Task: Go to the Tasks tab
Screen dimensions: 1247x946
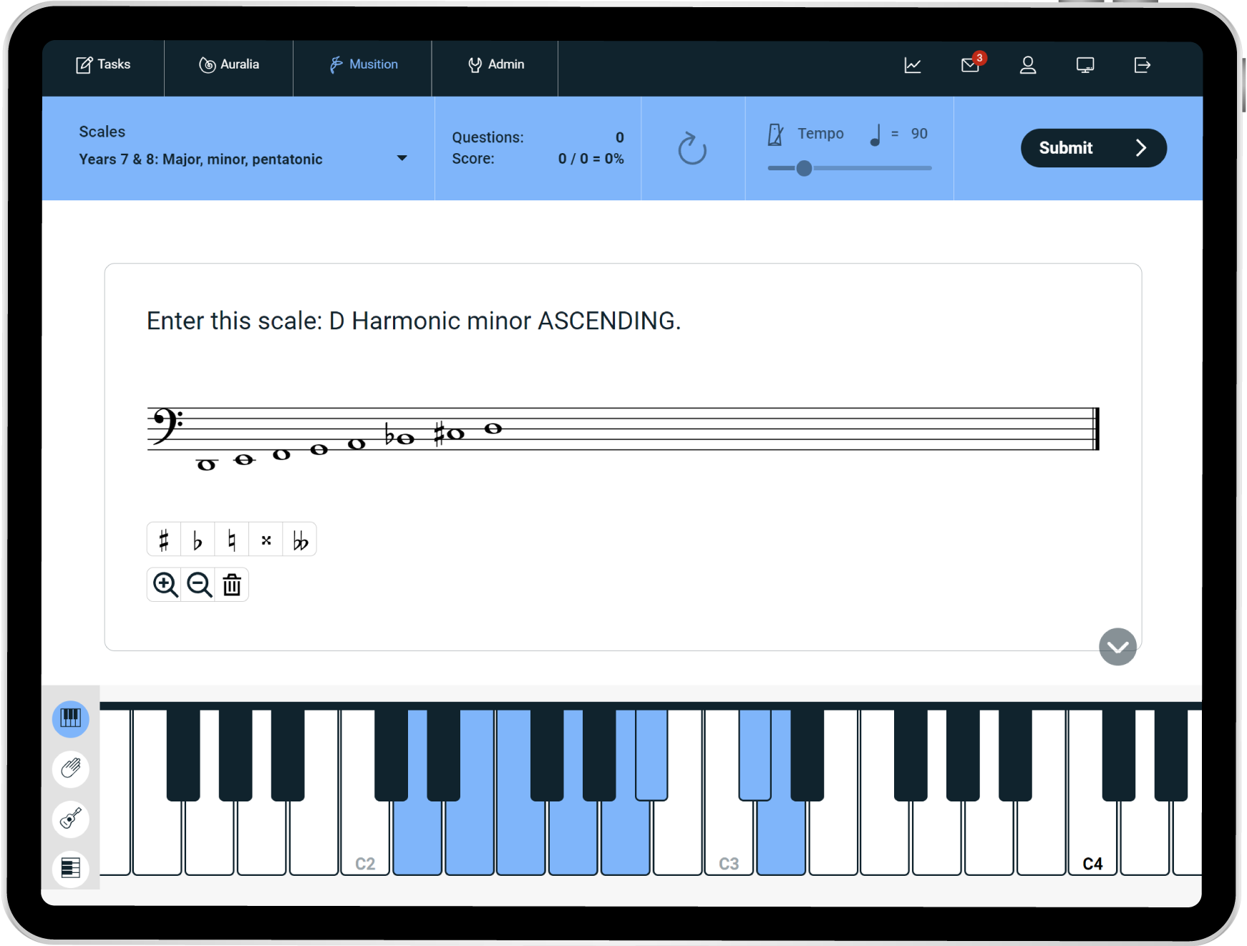Action: (x=104, y=64)
